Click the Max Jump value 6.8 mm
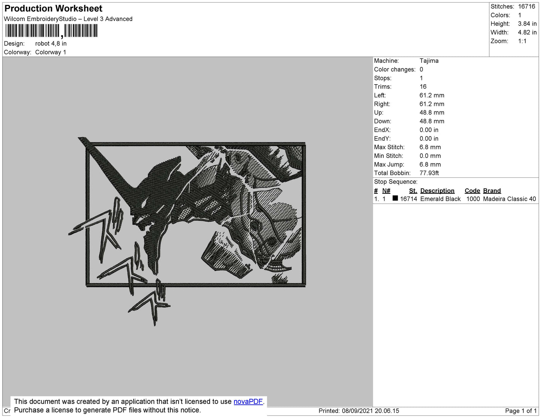The height and width of the screenshot is (418, 541). [430, 164]
